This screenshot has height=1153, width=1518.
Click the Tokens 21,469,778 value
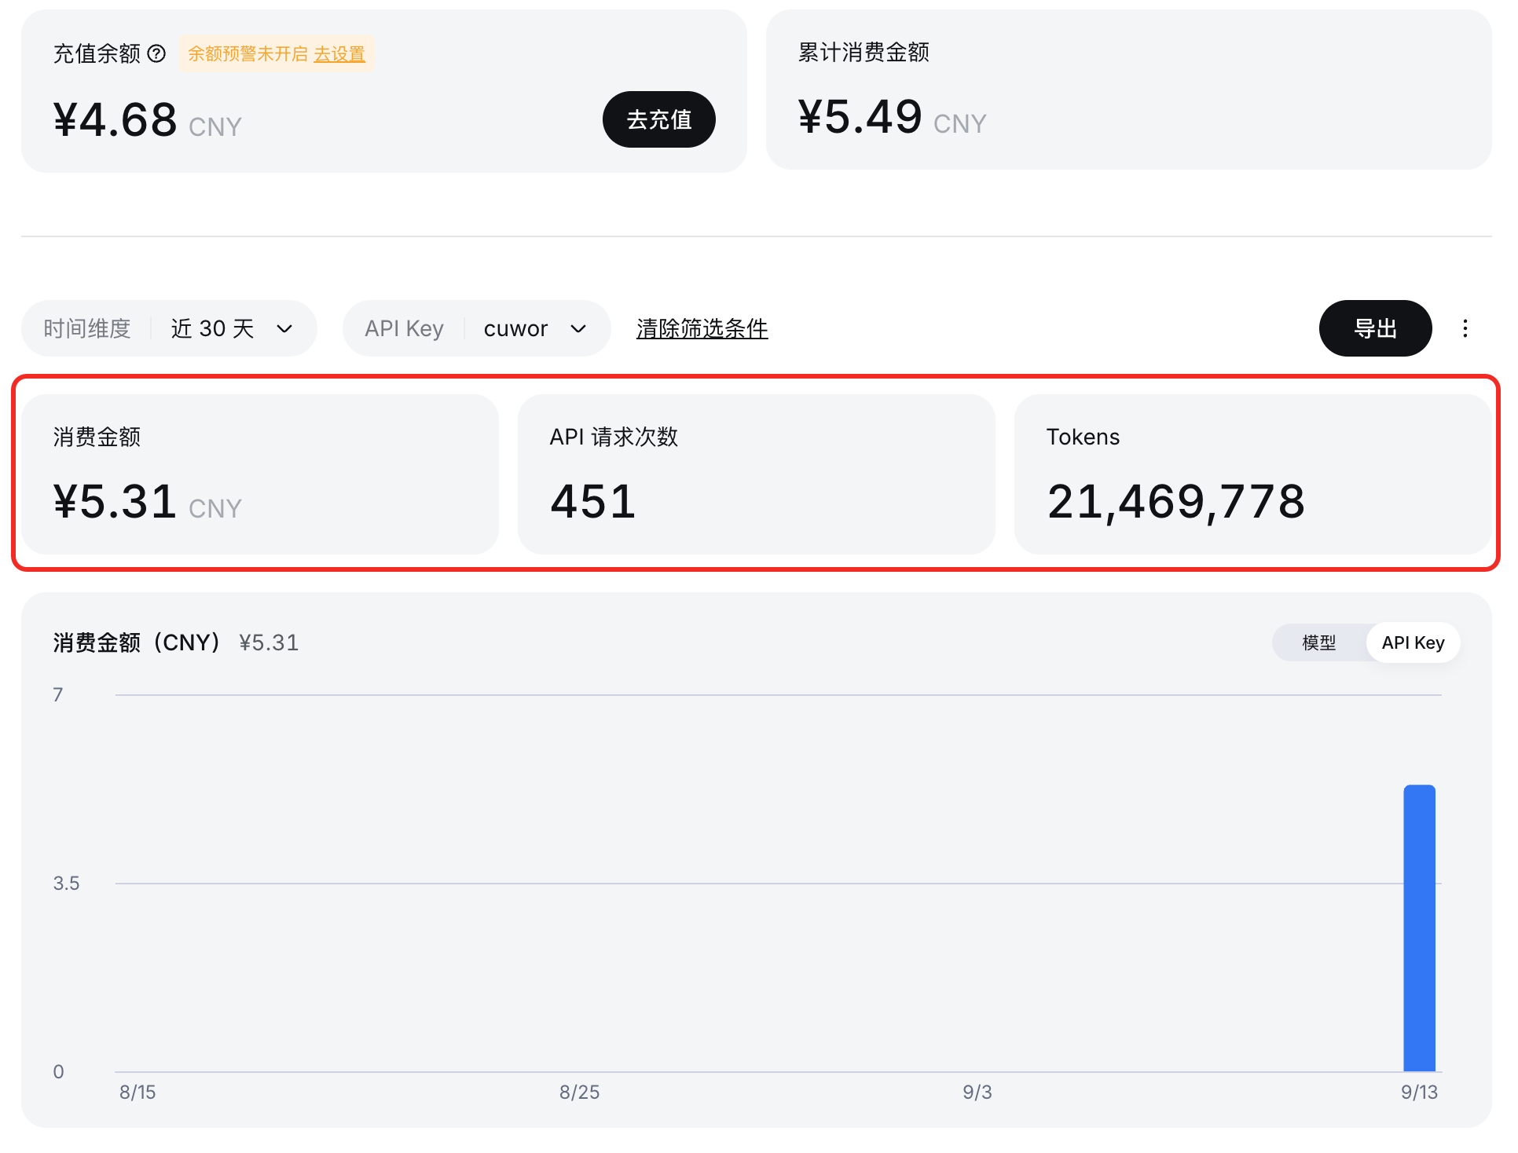pyautogui.click(x=1176, y=502)
